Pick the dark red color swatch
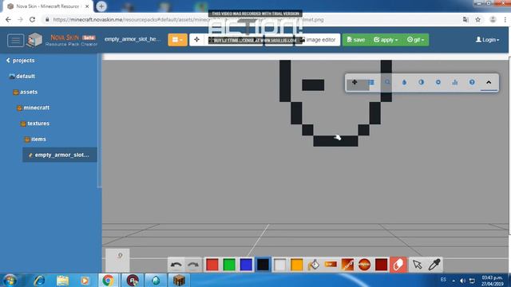 coord(382,265)
